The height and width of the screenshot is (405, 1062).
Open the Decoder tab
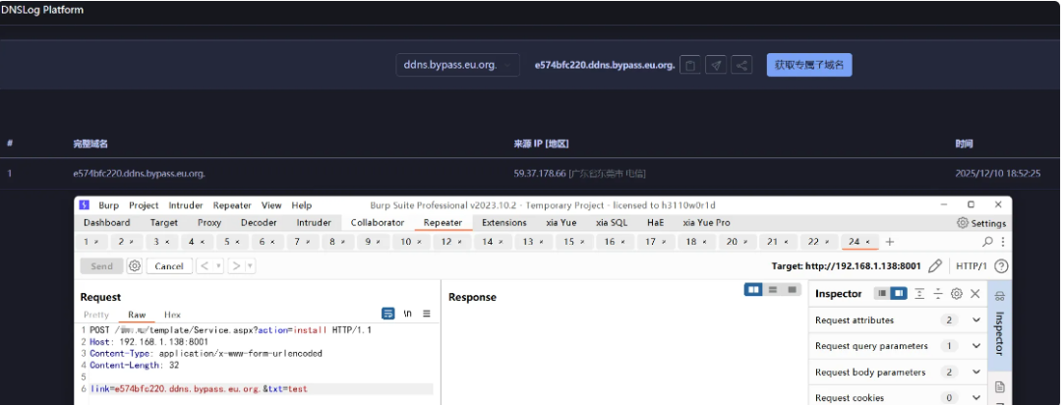(x=259, y=223)
